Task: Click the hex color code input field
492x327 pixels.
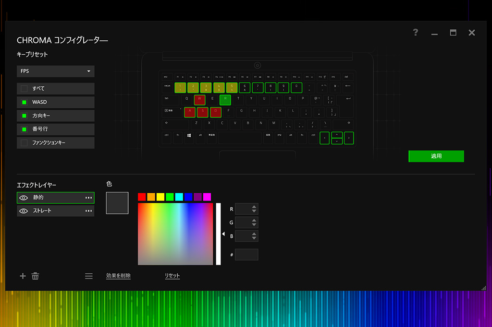Action: 246,255
